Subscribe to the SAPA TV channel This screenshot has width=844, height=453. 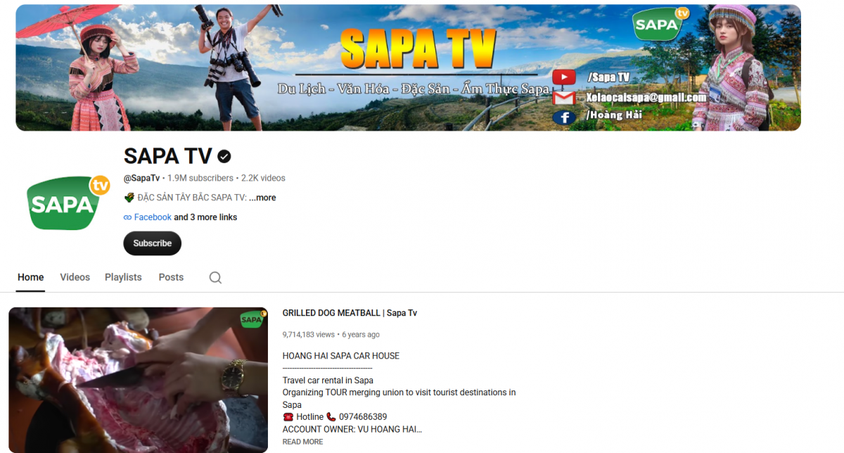[153, 243]
